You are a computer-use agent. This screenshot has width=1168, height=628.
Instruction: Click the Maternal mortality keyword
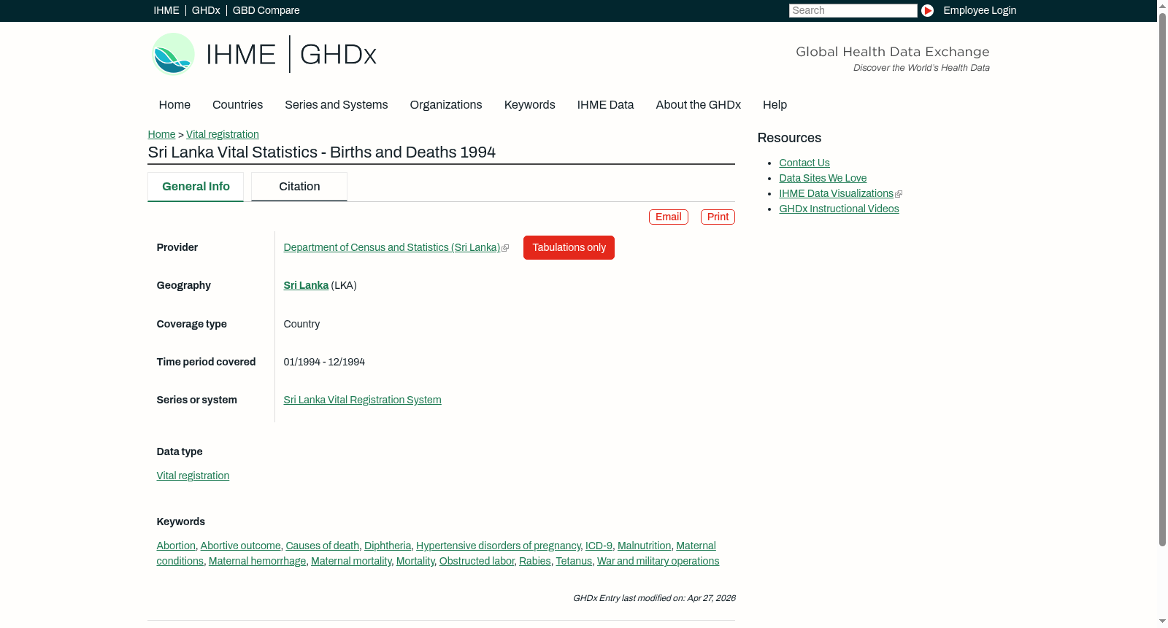coord(351,561)
